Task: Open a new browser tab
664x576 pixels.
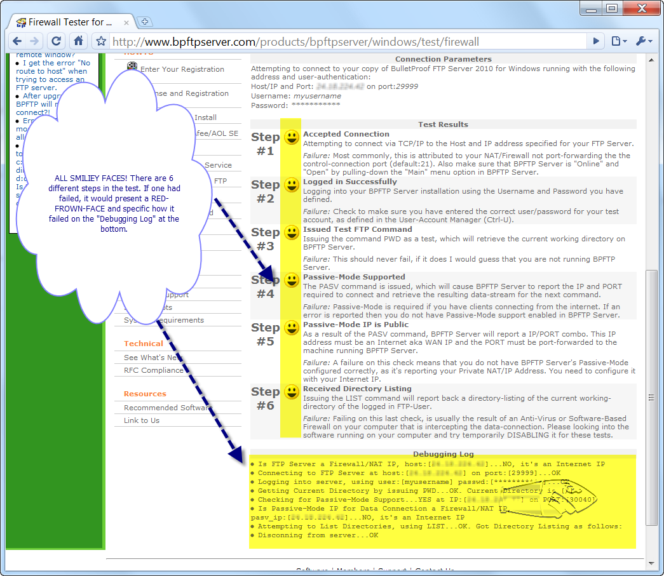Action: pyautogui.click(x=145, y=22)
